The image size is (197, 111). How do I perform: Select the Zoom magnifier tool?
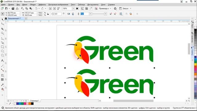click(2, 33)
